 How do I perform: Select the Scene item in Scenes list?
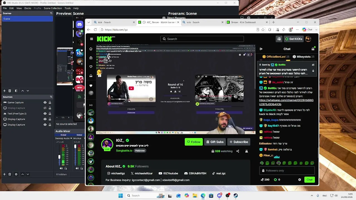[27, 19]
